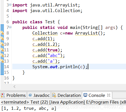The image size is (126, 112).
Task: Open the Problems tab
Action: coord(13,95)
